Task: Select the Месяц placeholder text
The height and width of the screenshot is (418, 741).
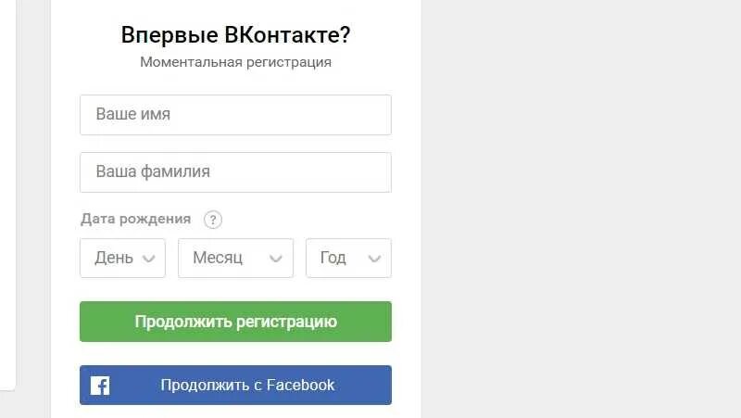Action: pos(218,259)
